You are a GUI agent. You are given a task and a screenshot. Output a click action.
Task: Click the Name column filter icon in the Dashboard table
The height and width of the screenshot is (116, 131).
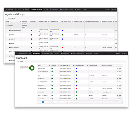pos(49,65)
